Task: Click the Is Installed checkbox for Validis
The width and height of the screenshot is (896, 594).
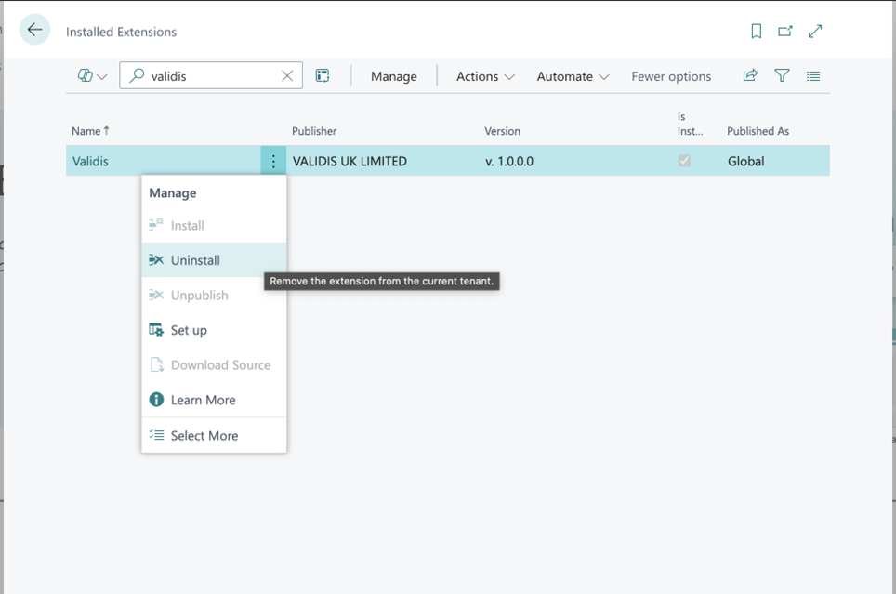Action: 684,161
